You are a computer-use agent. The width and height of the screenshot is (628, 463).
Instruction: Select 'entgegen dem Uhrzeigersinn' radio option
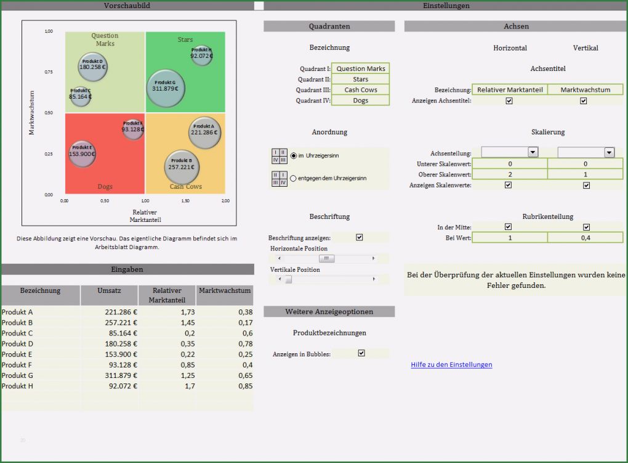(293, 178)
